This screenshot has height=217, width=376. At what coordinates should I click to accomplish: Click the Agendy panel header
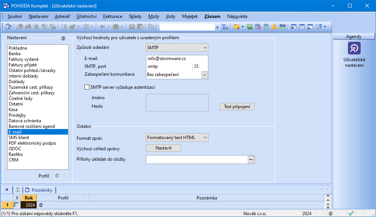point(354,37)
